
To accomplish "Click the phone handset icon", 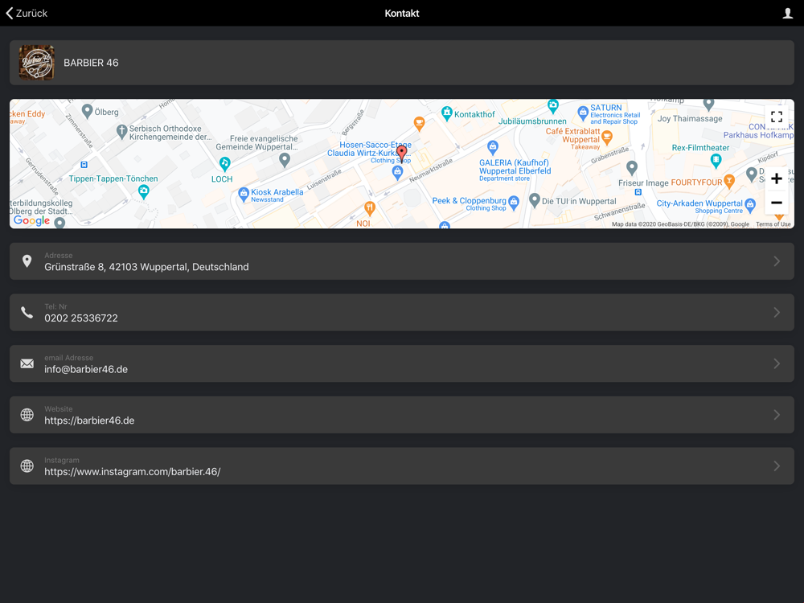I will point(27,312).
